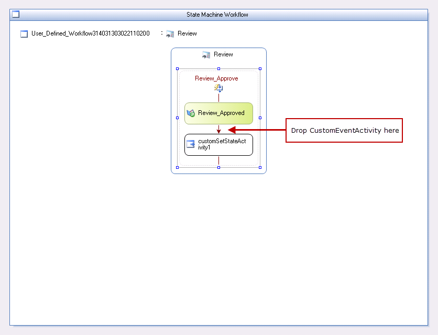Select the Review breadcrumb label
438x335 pixels.
pos(187,33)
